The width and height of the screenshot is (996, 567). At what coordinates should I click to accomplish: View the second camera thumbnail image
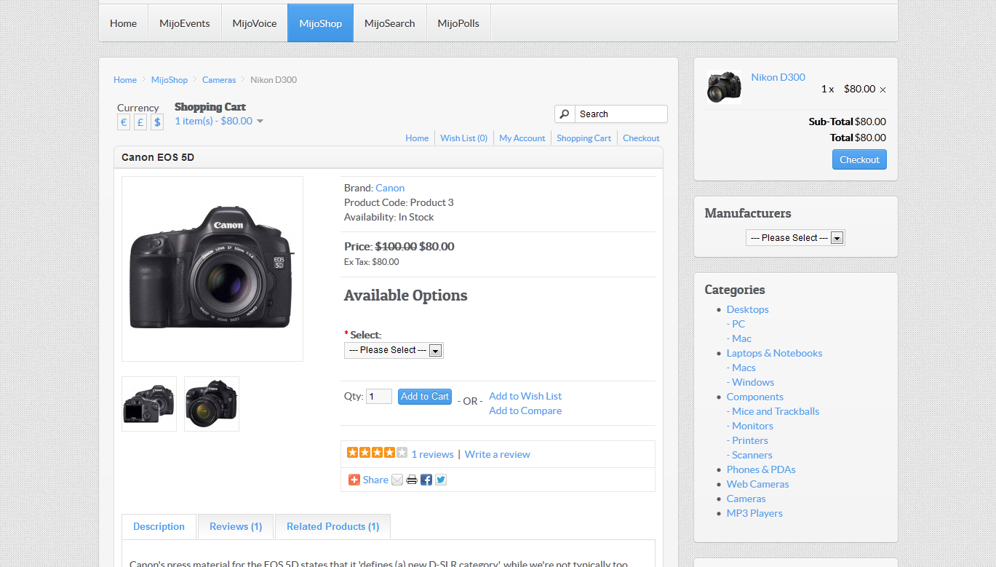212,404
